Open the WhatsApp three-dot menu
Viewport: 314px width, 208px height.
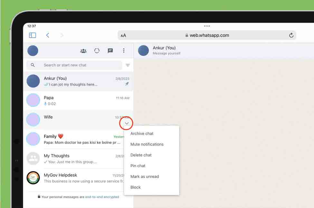click(124, 50)
